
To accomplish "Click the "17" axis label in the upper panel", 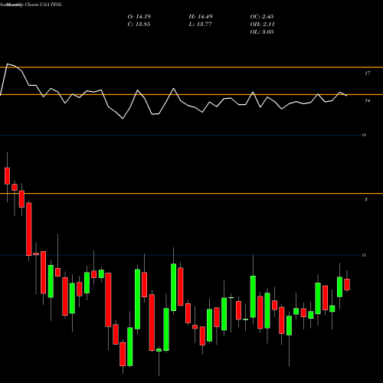I will (367, 74).
